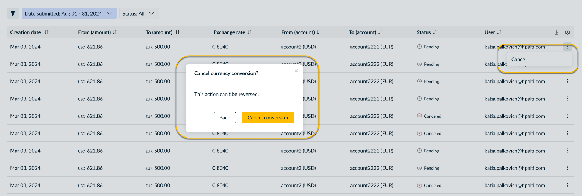Open three-dot menu for third Pending row
The width and height of the screenshot is (582, 196).
[x=568, y=81]
